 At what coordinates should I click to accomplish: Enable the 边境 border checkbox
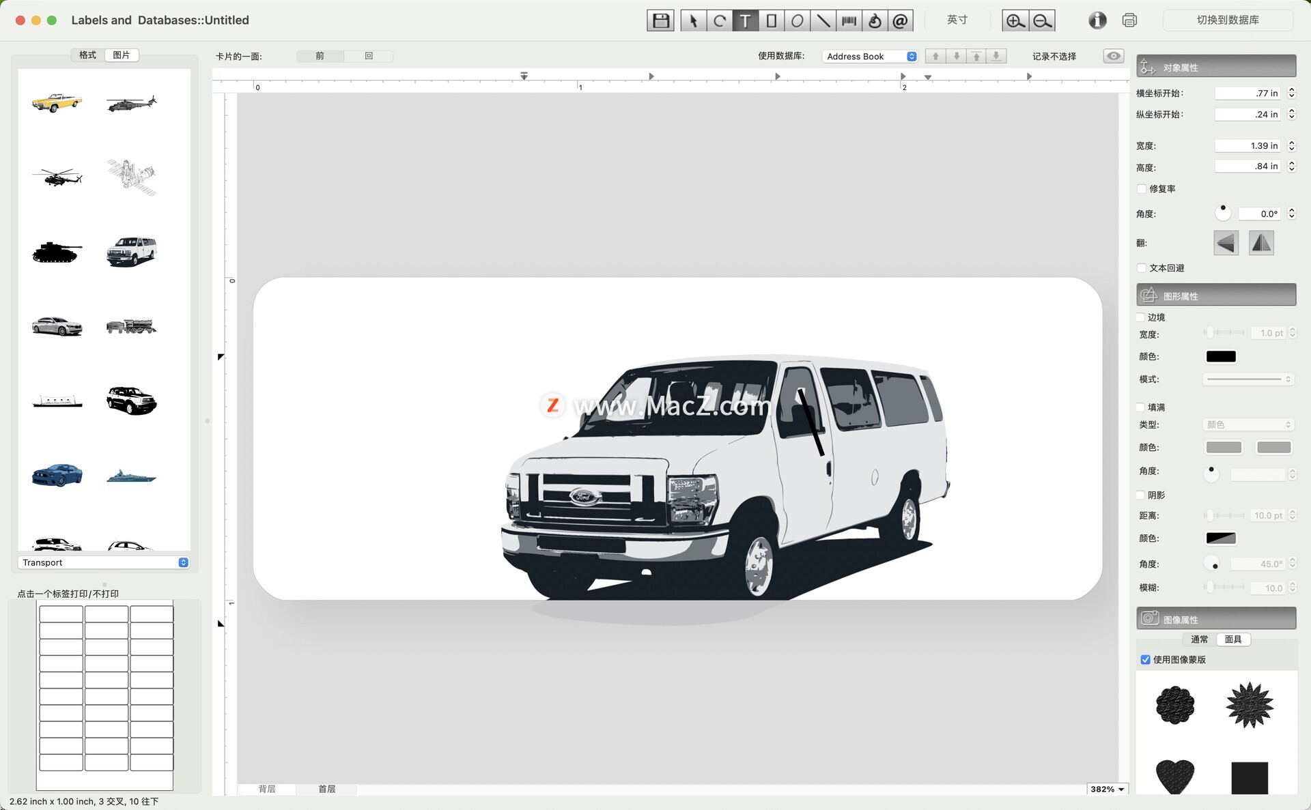point(1140,317)
